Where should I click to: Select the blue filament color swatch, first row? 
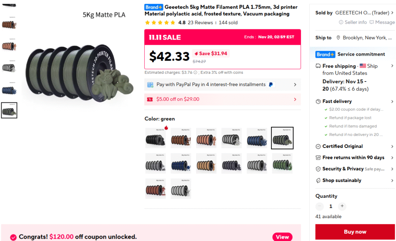(257, 138)
